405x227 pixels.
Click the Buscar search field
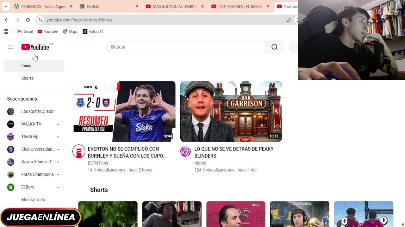186,47
